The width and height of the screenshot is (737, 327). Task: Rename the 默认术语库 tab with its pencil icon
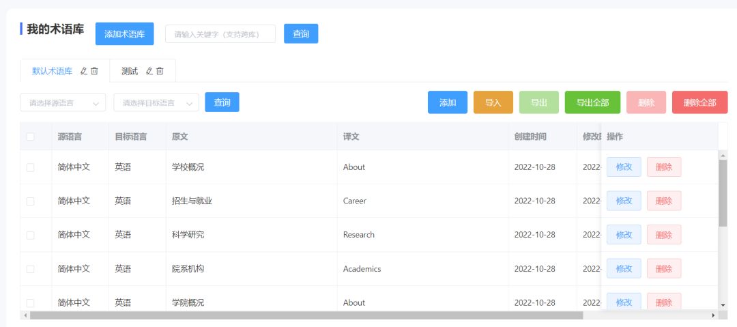click(x=84, y=71)
